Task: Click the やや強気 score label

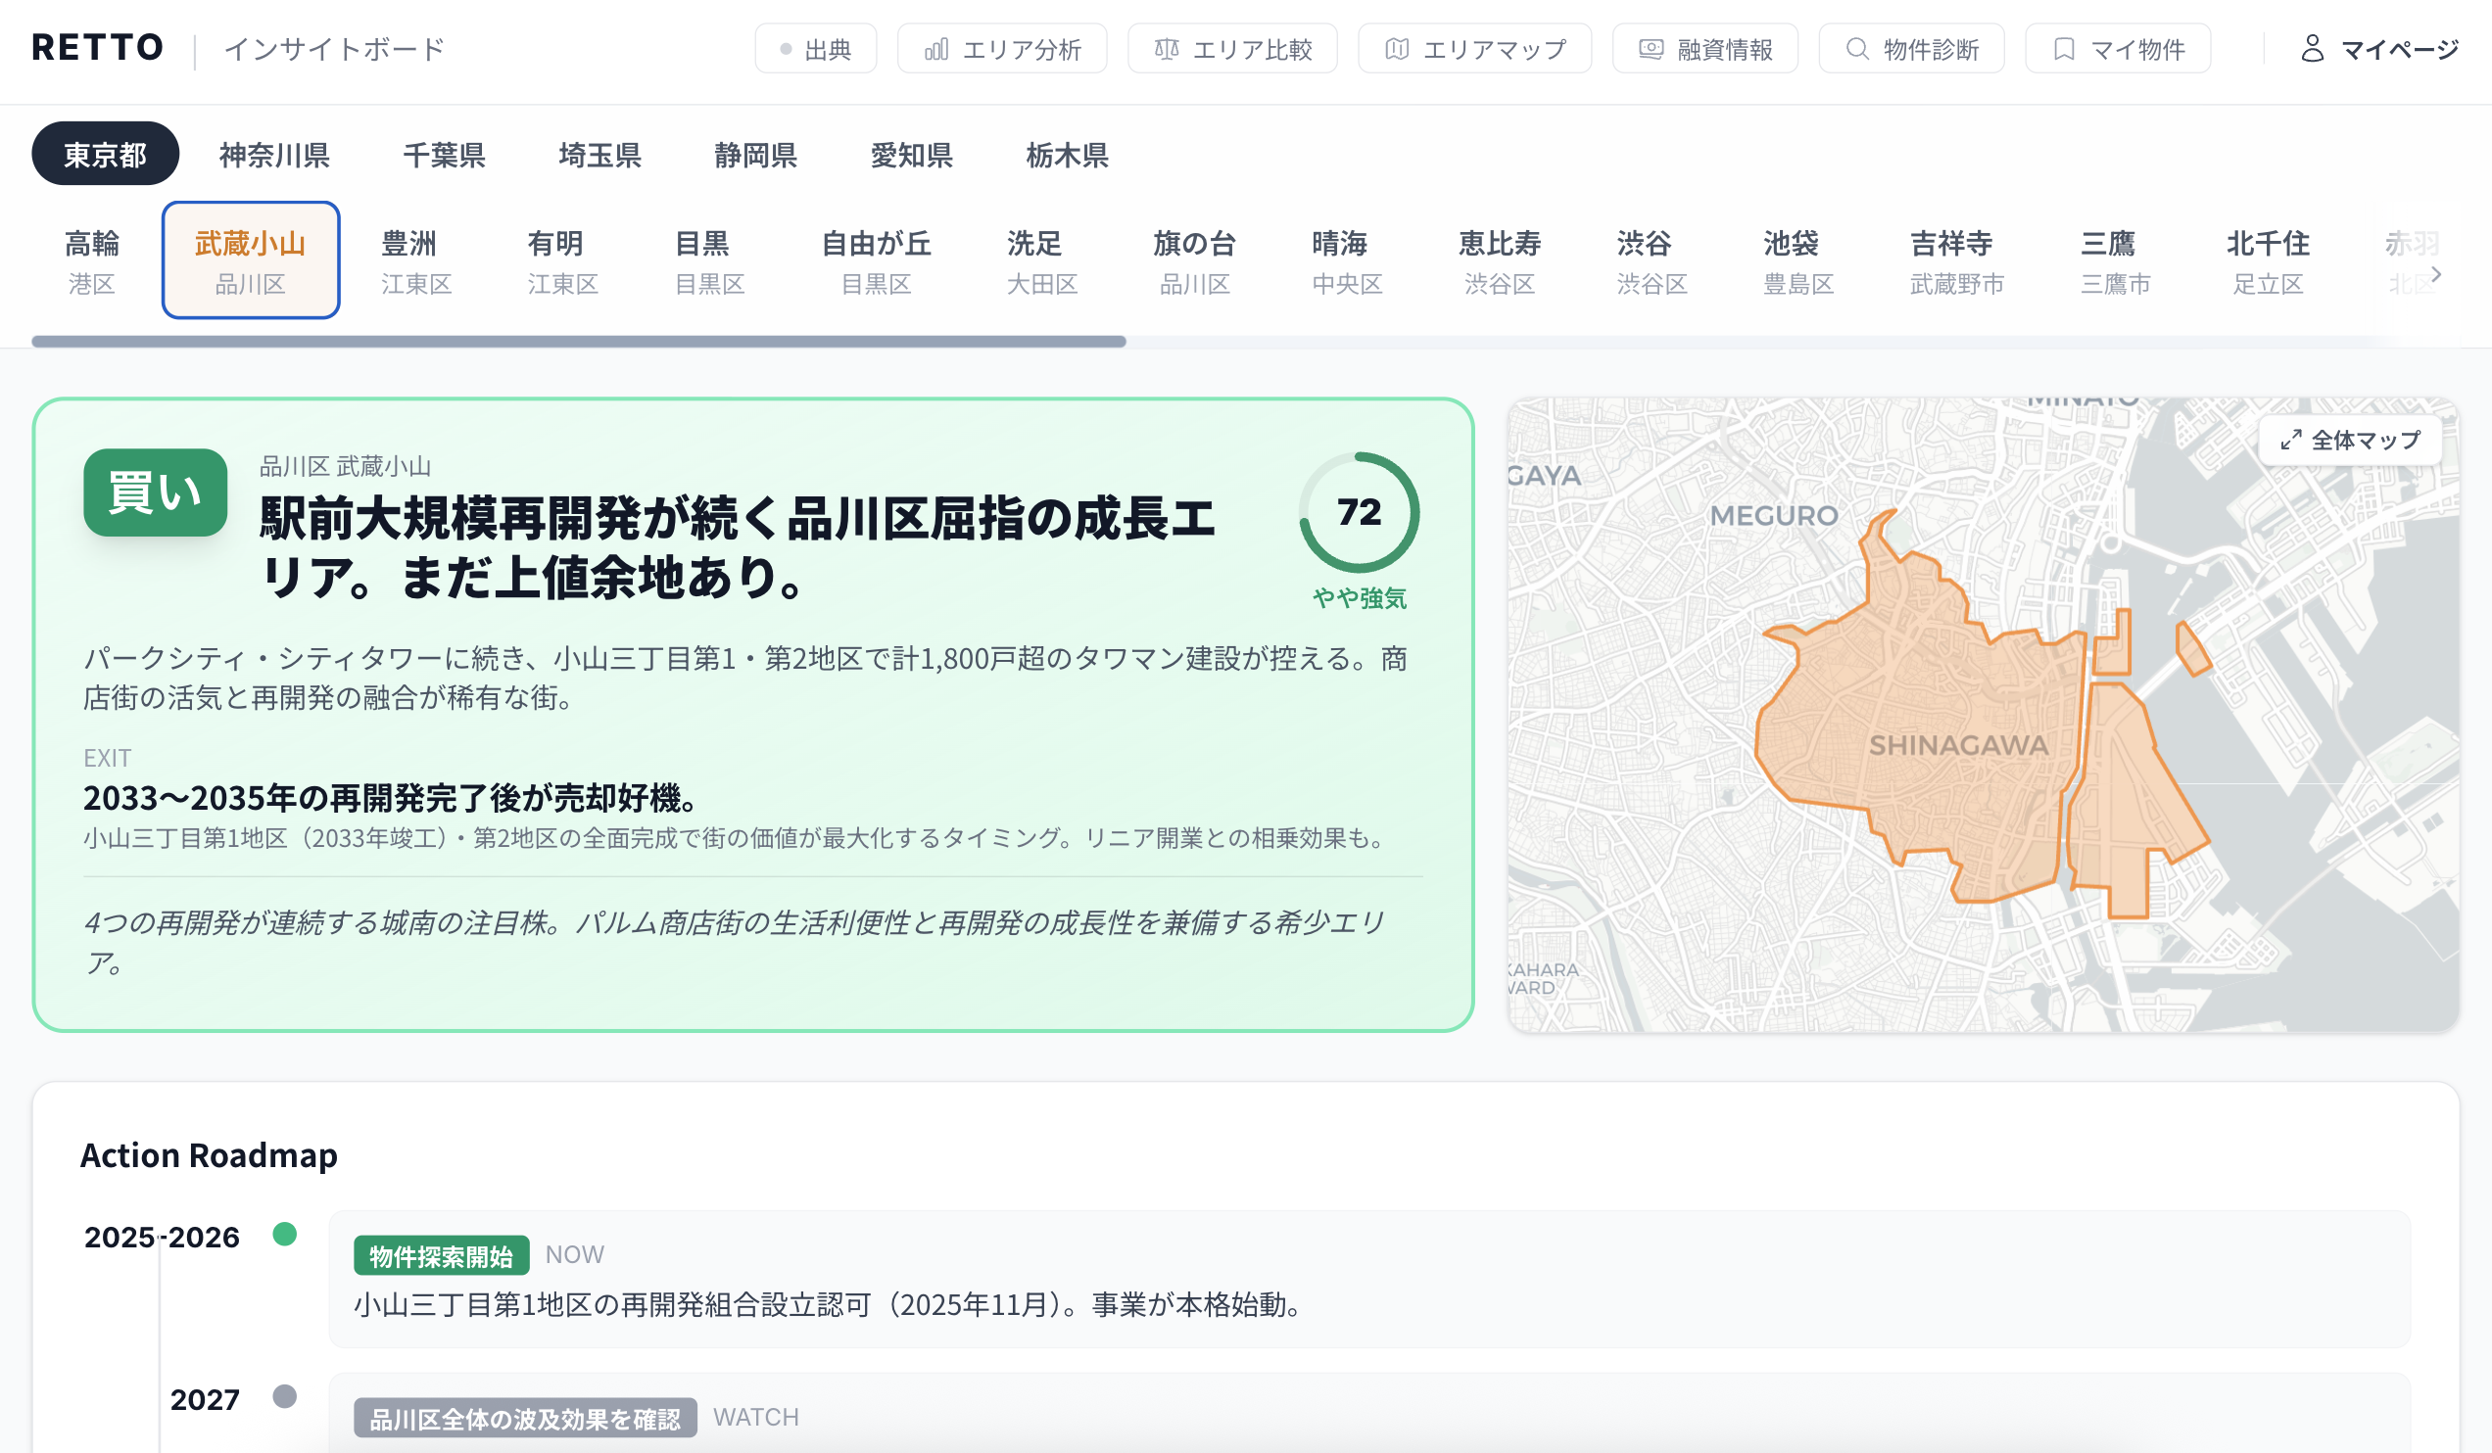Action: 1359,598
